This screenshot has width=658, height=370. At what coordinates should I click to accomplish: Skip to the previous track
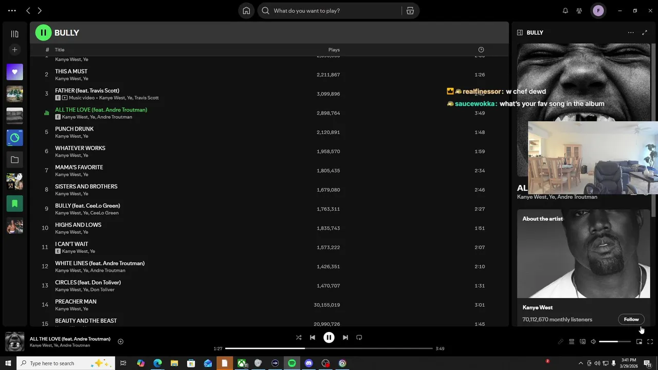(313, 338)
